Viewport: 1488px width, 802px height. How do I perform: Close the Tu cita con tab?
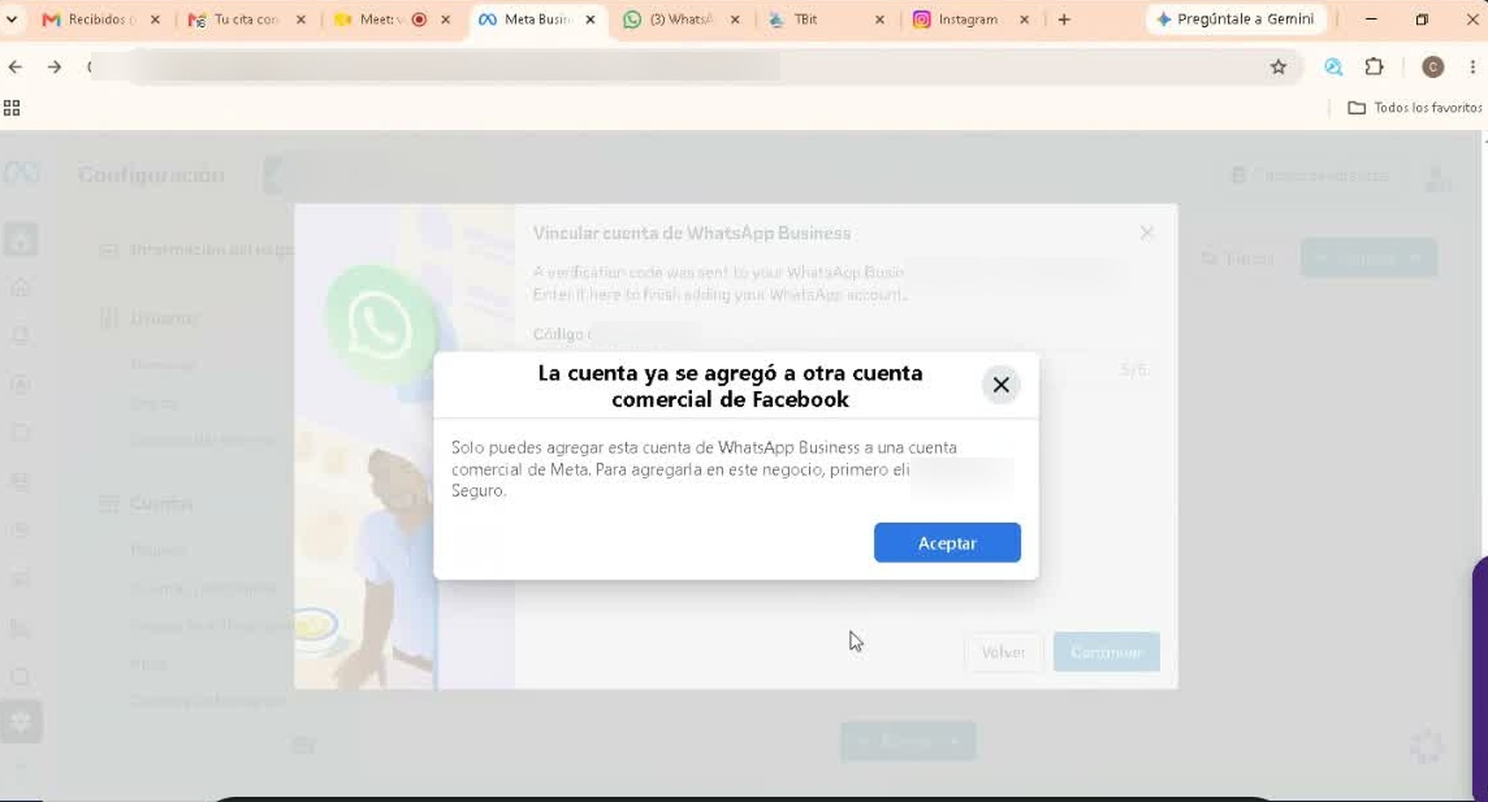(301, 19)
